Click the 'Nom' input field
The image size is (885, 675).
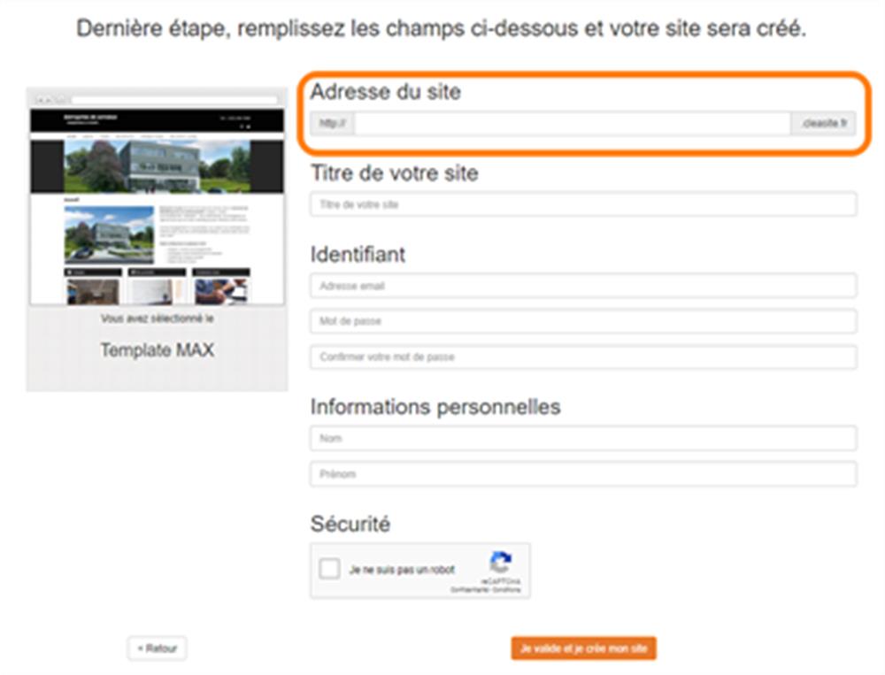pos(583,438)
